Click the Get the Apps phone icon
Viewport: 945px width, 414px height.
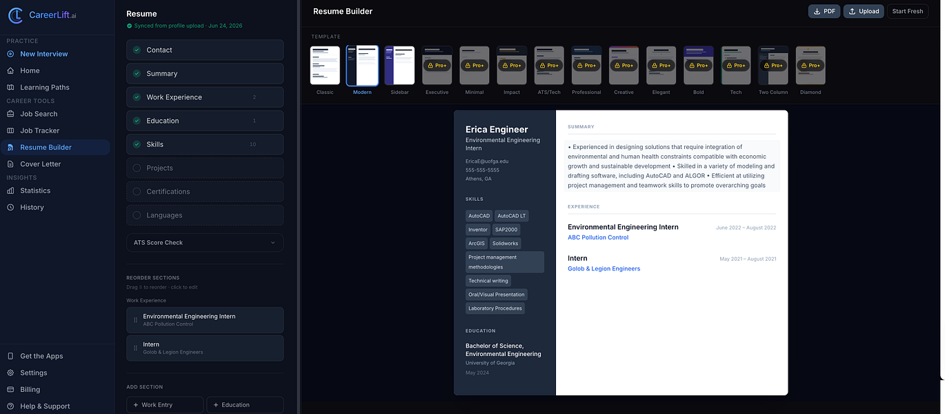click(x=10, y=356)
